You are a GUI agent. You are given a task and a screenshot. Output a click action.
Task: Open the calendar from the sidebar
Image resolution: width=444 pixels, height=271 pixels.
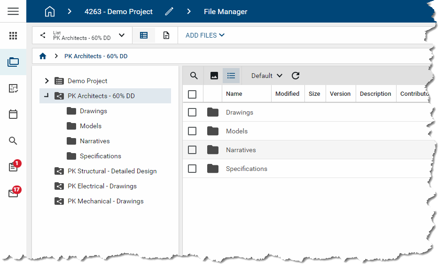coord(13,114)
